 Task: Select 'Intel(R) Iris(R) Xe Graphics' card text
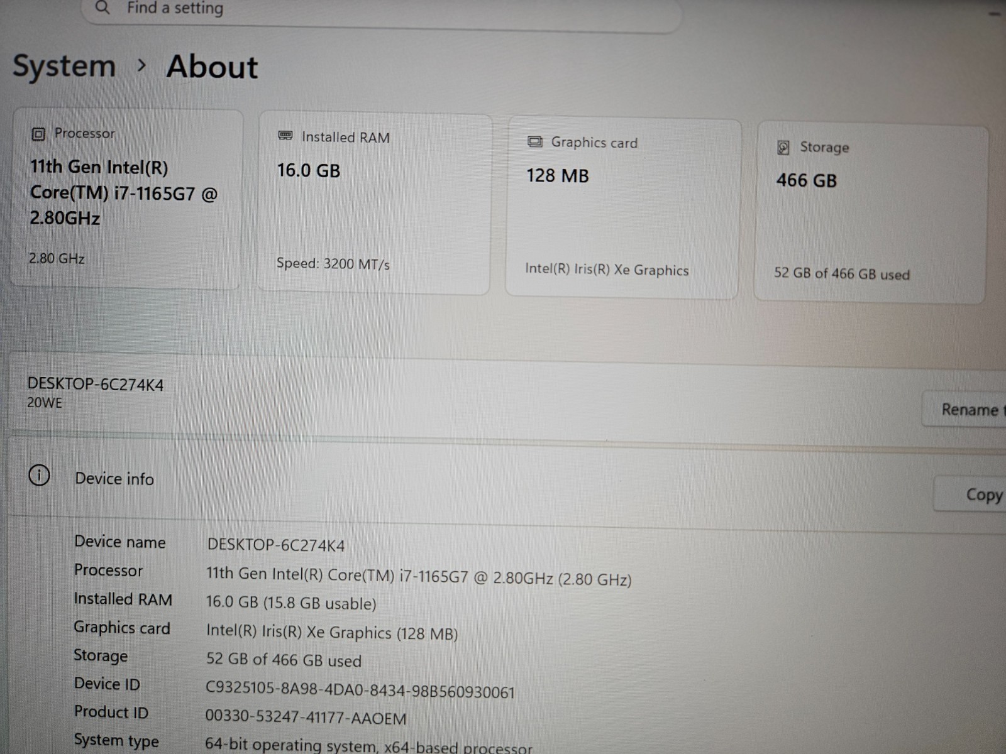coord(607,270)
